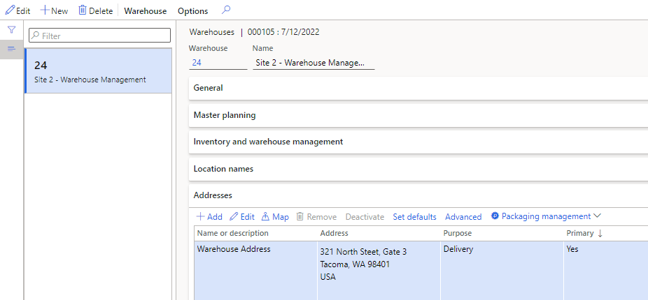Click the Warehouses breadcrumb title text
Screen dimensions: 648x300
[211, 32]
